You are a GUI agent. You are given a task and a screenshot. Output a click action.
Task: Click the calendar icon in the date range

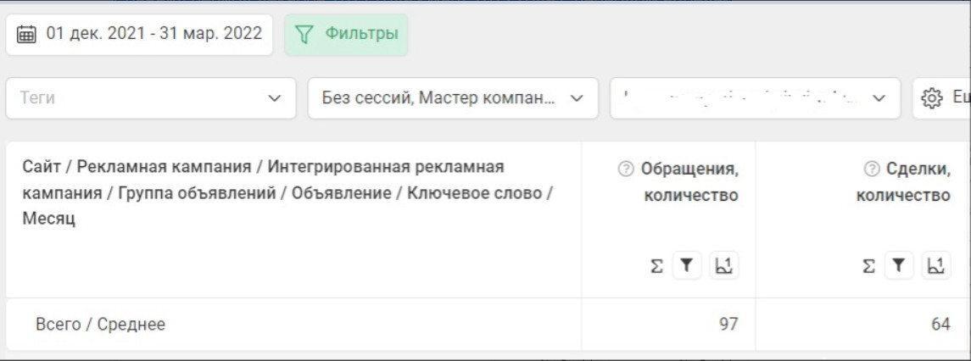(26, 35)
